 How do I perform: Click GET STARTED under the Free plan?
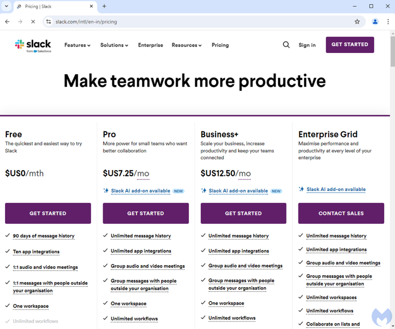(48, 213)
